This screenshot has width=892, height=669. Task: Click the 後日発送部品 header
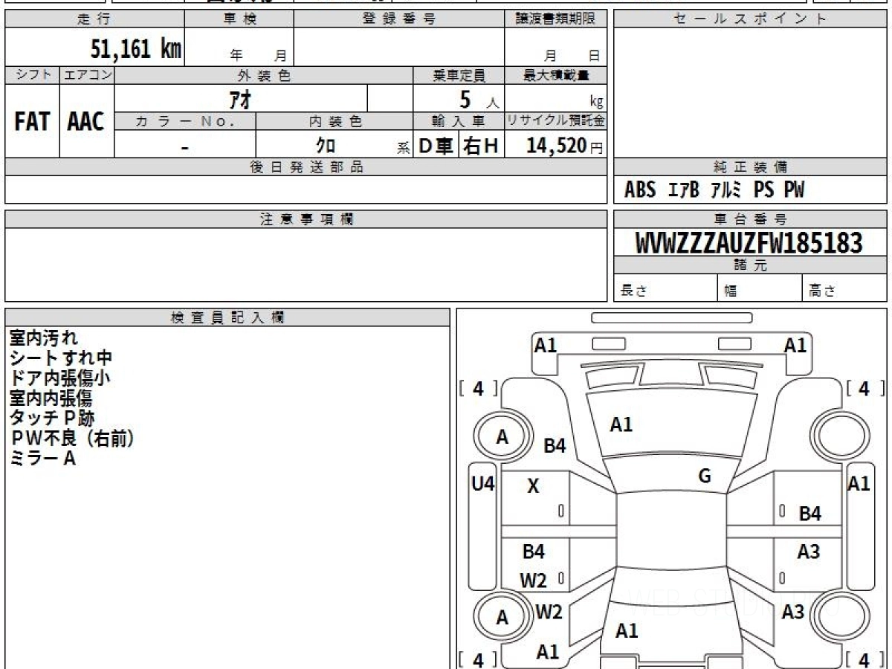point(306,167)
